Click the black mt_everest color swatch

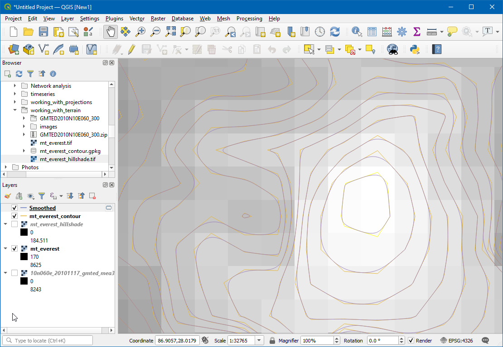point(24,257)
